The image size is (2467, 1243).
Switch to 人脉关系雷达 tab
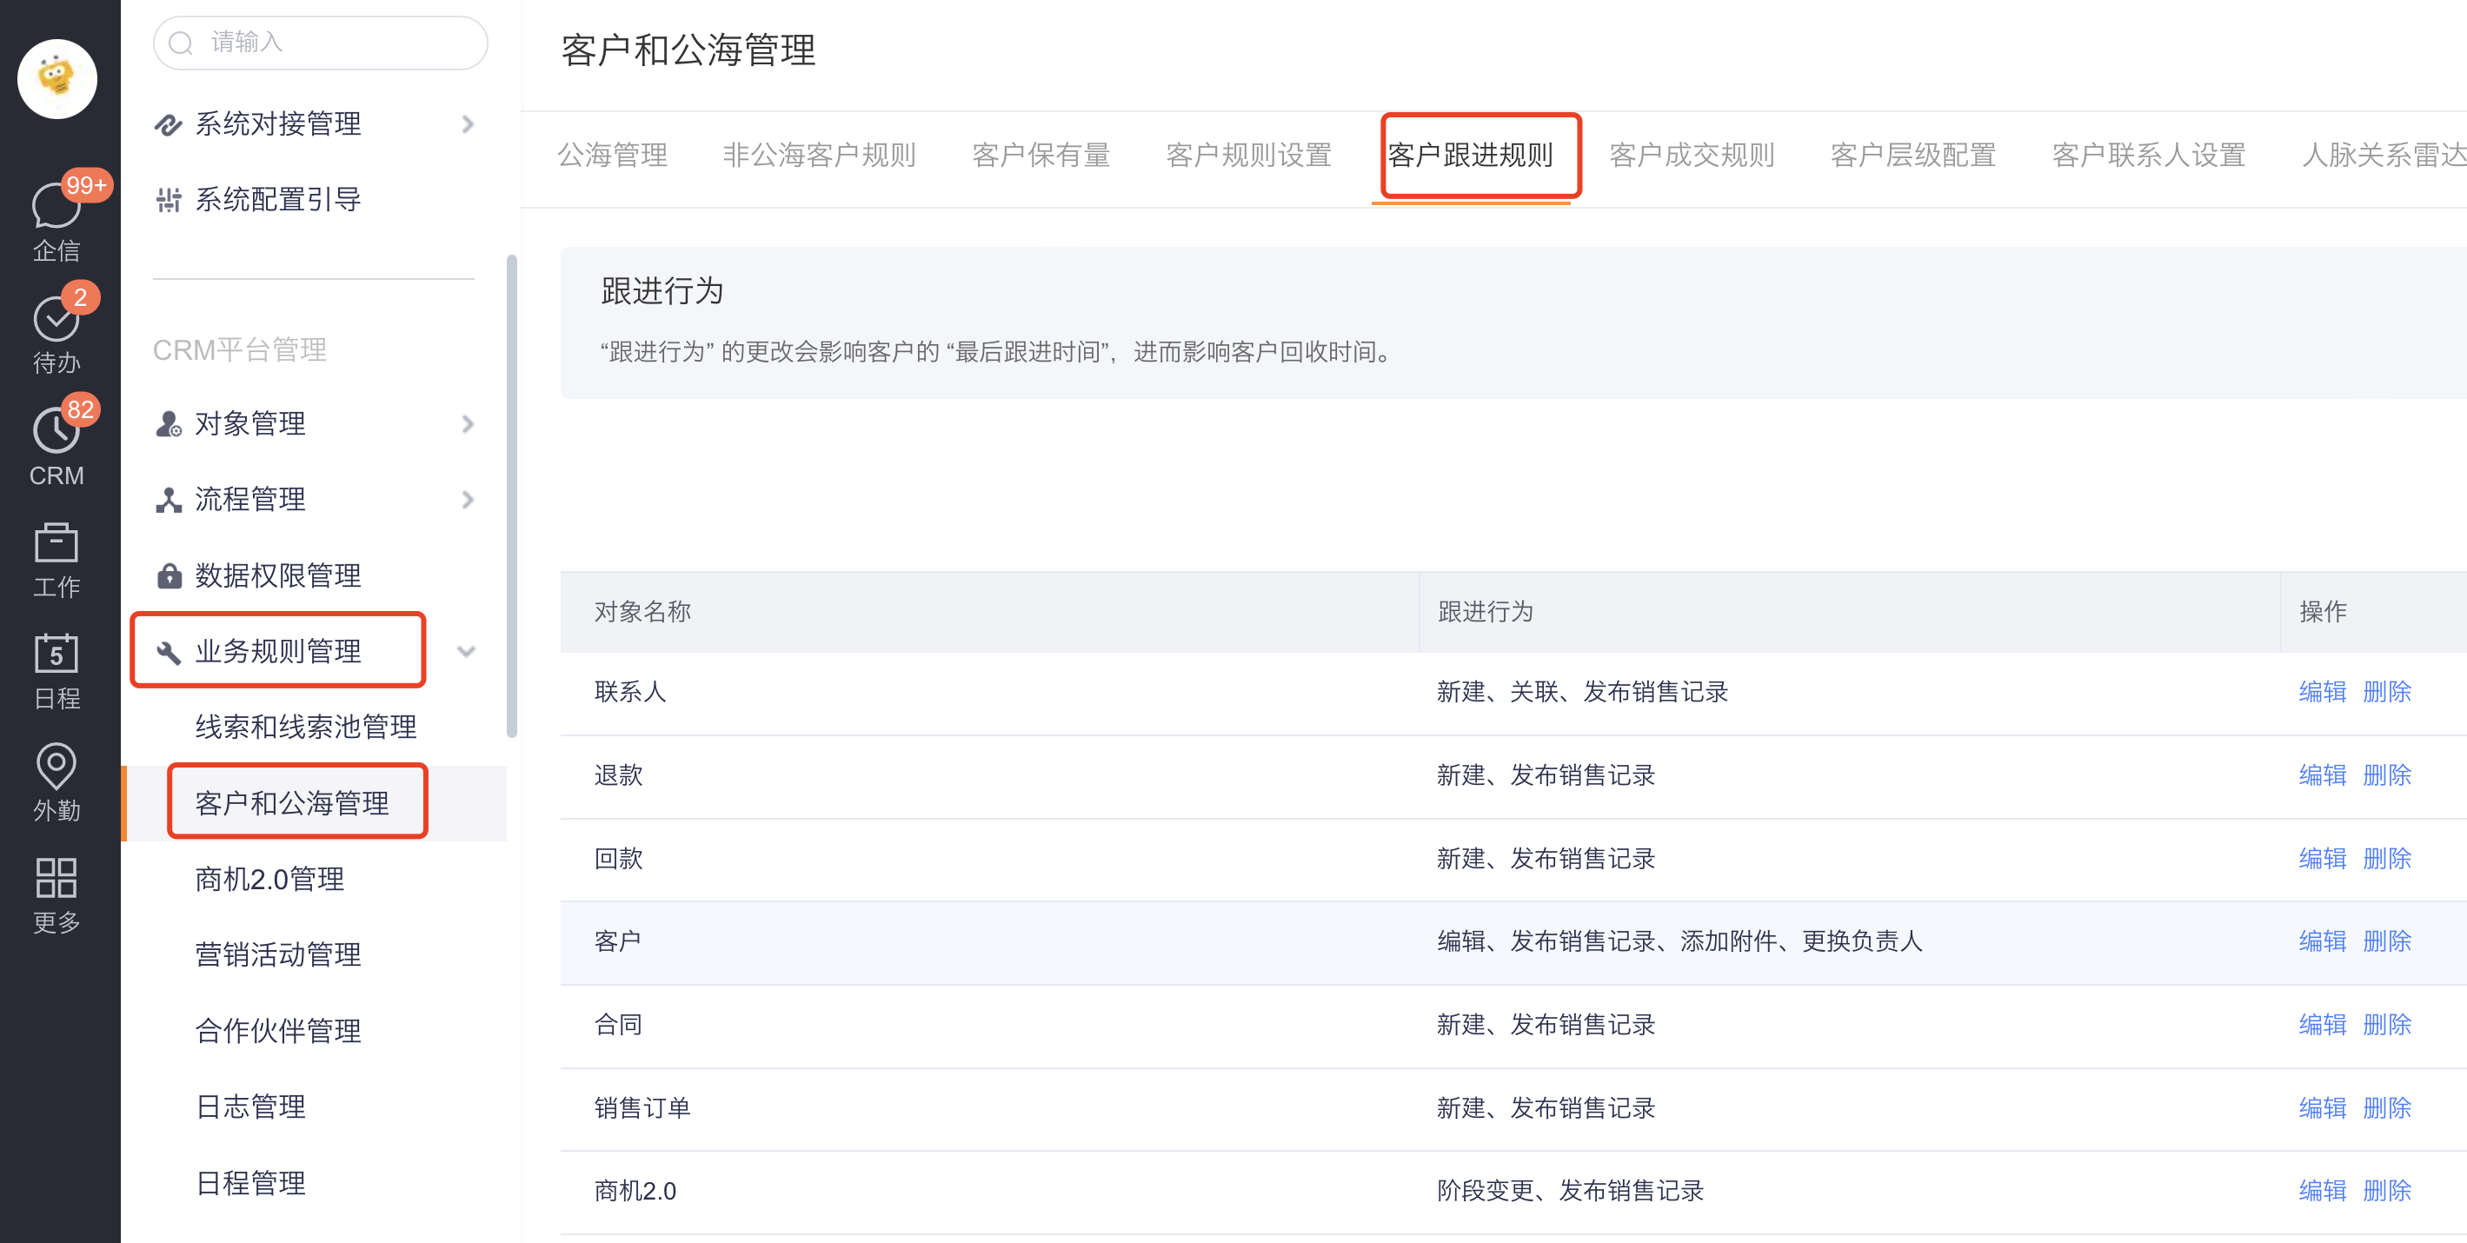tap(2384, 155)
